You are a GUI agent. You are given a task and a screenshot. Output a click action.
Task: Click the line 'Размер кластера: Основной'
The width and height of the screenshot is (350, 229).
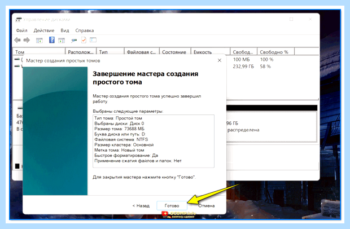coord(124,145)
